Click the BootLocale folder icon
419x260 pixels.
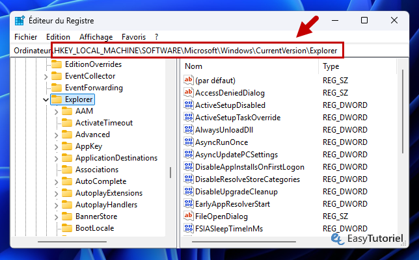pos(67,228)
